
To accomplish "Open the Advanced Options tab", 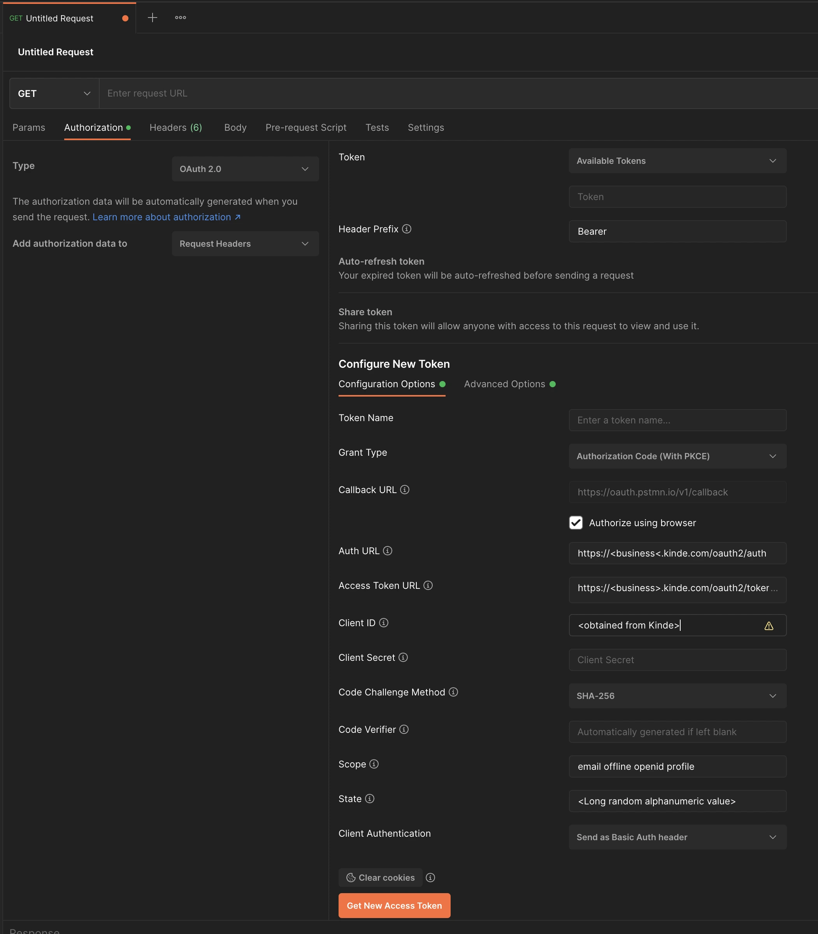I will [x=504, y=384].
